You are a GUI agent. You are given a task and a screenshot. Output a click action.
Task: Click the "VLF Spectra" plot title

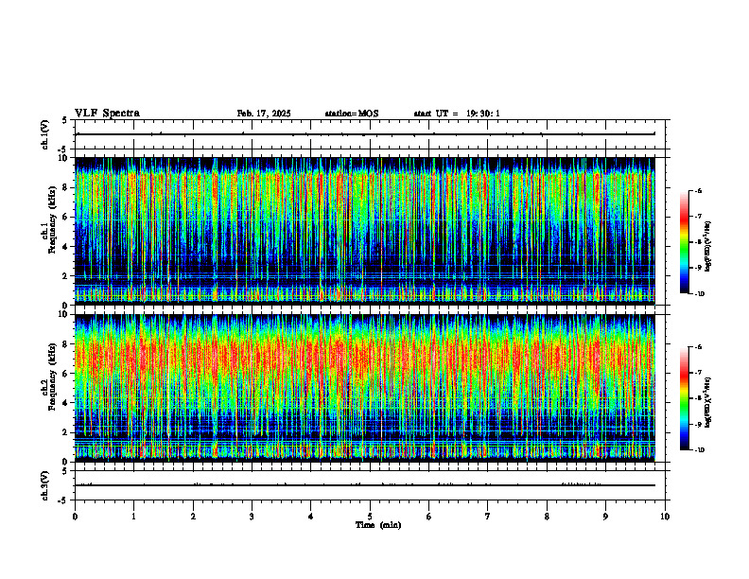click(107, 114)
